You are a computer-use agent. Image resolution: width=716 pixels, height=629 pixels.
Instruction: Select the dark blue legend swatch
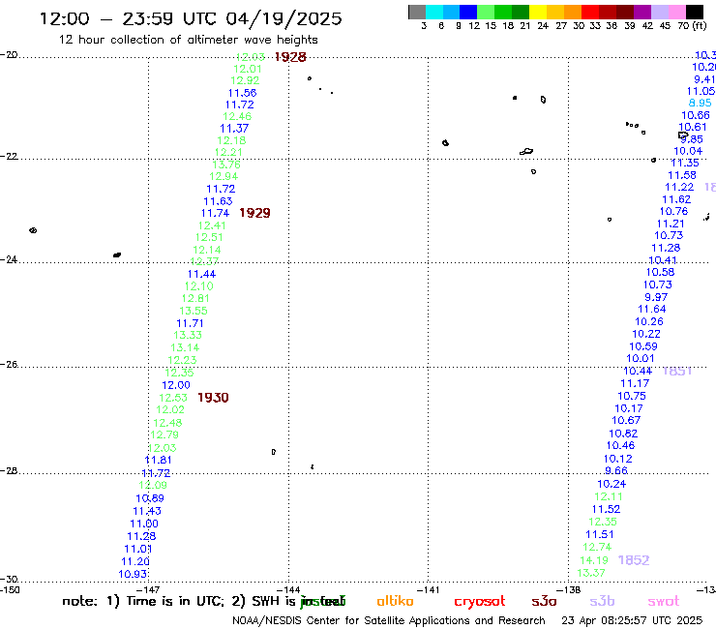tap(468, 12)
